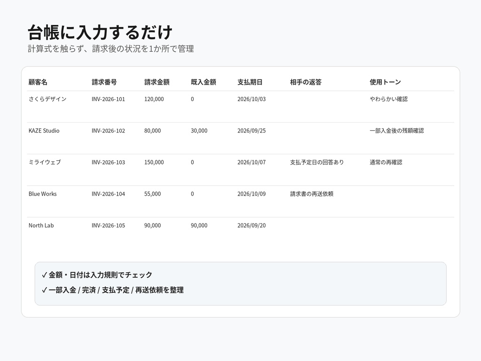Click the due date 2026/10/09
Screen dimensions: 481x361
click(252, 194)
